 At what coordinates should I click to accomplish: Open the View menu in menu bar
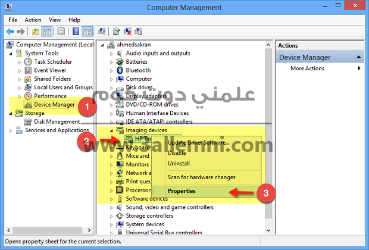click(54, 20)
